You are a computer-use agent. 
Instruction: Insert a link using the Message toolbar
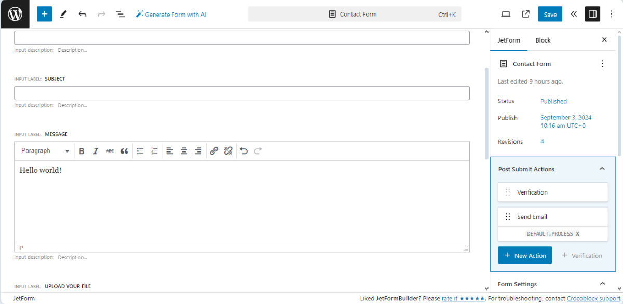point(214,150)
